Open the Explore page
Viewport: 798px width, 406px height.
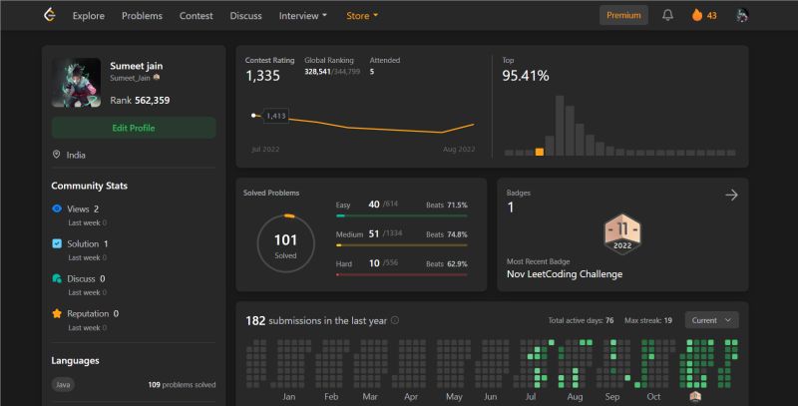coord(89,16)
